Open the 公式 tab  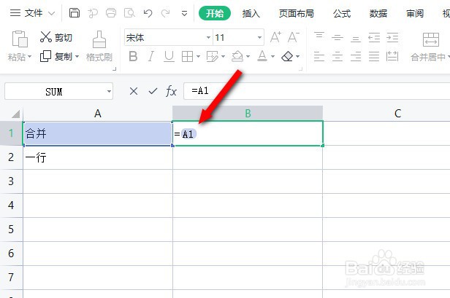(x=342, y=13)
